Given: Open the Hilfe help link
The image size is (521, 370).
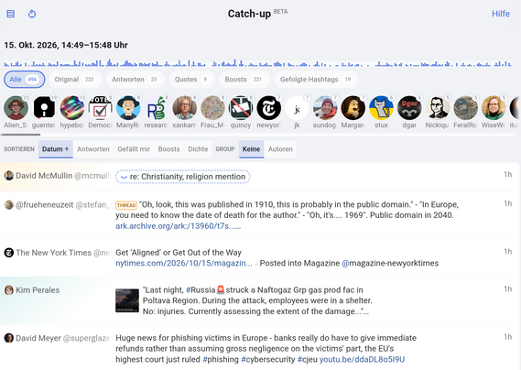Looking at the screenshot, I should click(x=501, y=14).
